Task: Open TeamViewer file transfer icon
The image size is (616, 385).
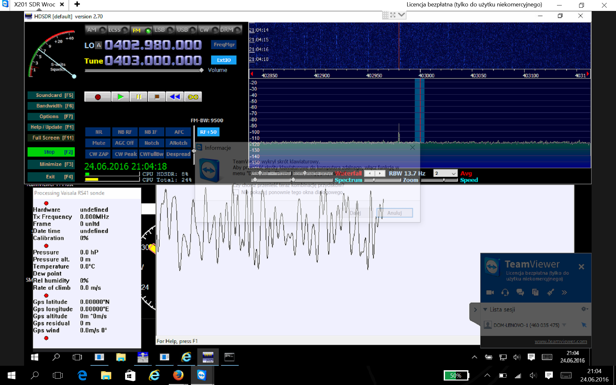Action: 535,292
